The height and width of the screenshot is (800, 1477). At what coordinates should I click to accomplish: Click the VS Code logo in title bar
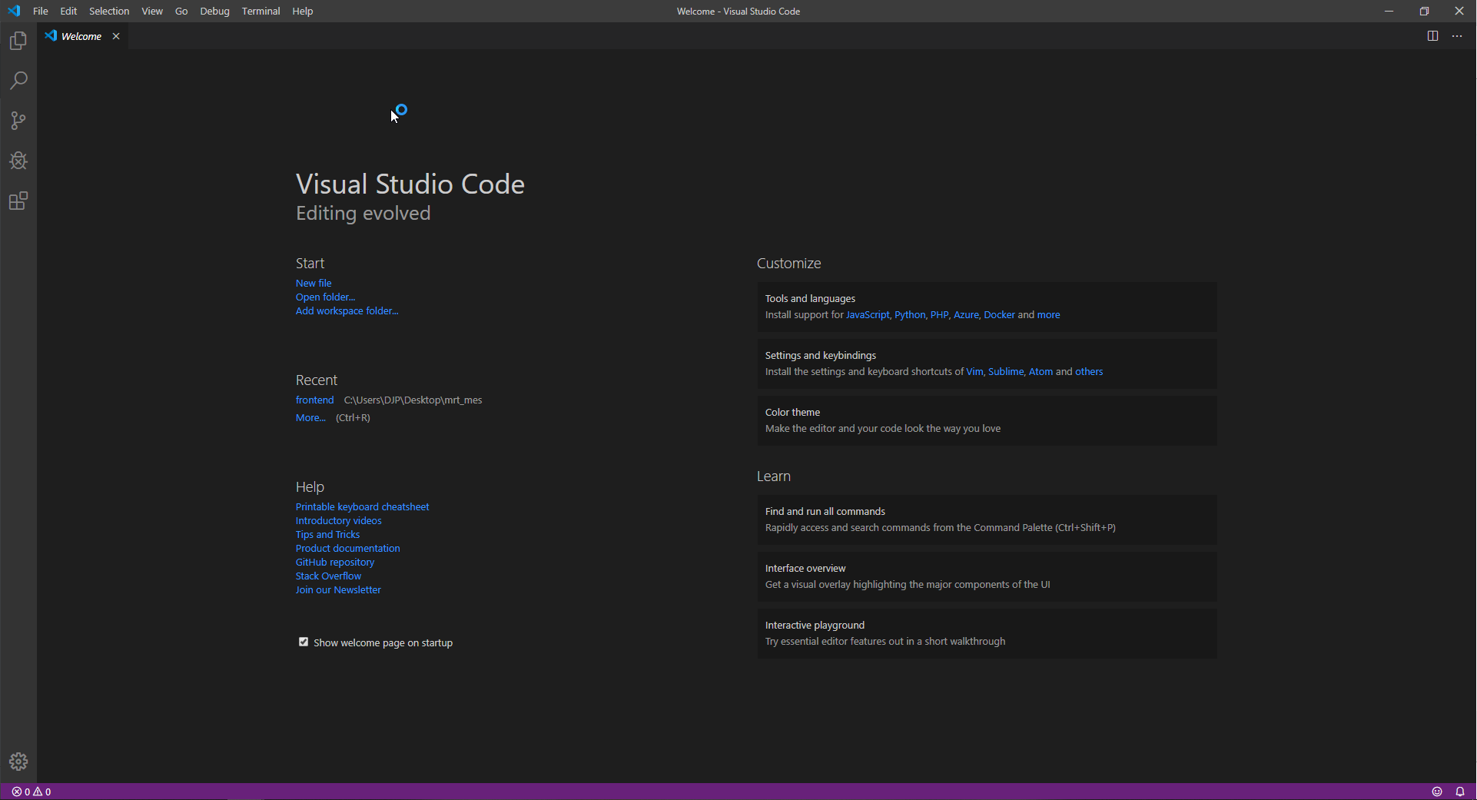[14, 11]
